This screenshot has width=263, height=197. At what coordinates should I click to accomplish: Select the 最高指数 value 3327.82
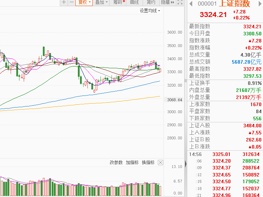[252, 69]
